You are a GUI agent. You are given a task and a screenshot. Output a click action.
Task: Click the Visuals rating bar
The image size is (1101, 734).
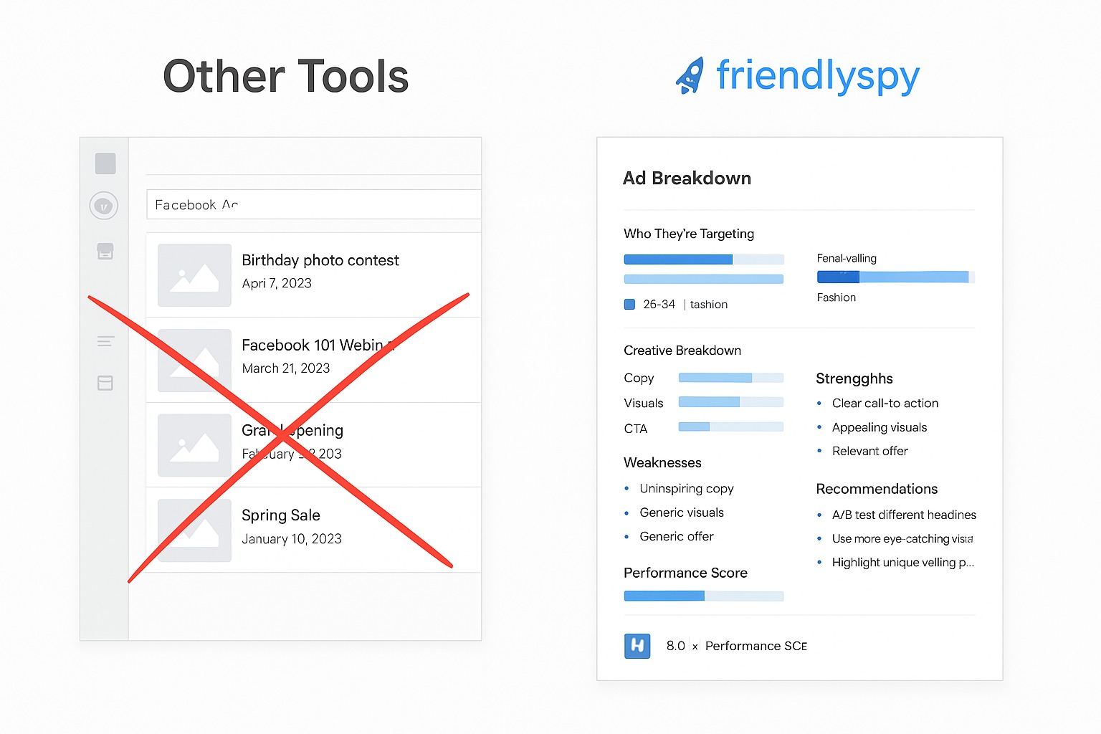(730, 402)
